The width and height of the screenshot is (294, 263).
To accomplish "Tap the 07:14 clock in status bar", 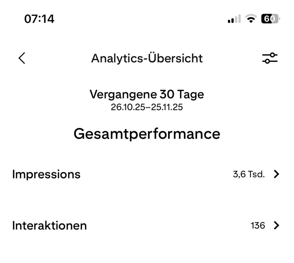I will pos(39,19).
